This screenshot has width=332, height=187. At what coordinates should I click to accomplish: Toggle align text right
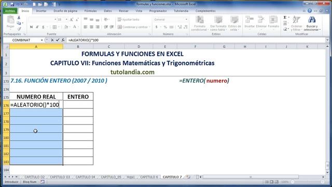[x=98, y=27]
